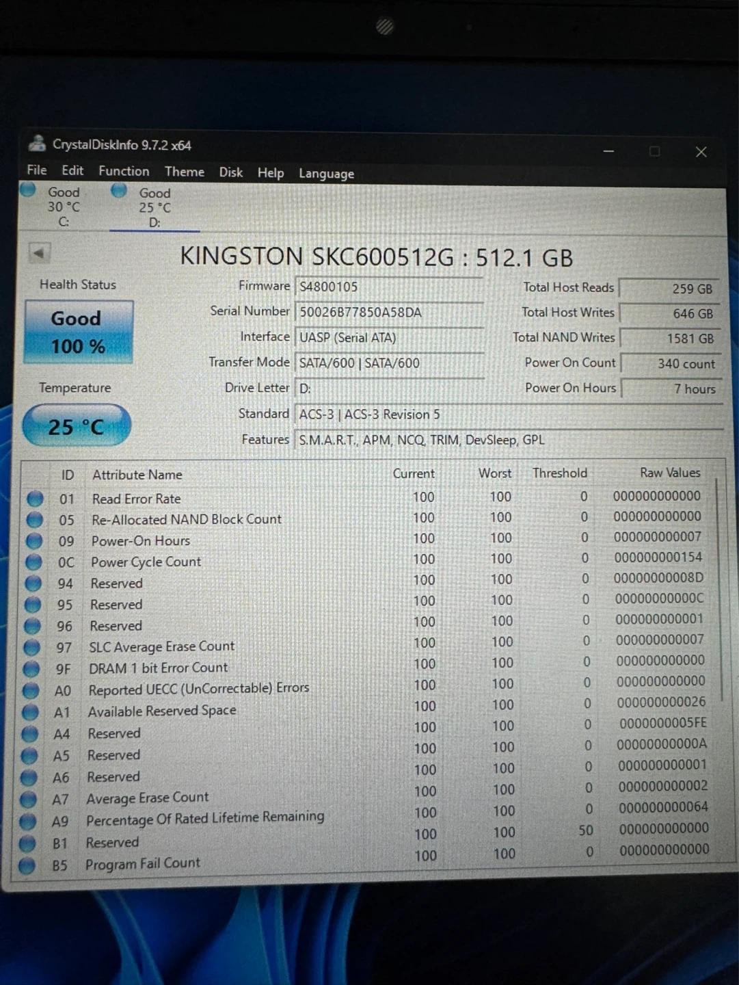Click the Standard field ACS-3
The width and height of the screenshot is (739, 985).
[509, 414]
